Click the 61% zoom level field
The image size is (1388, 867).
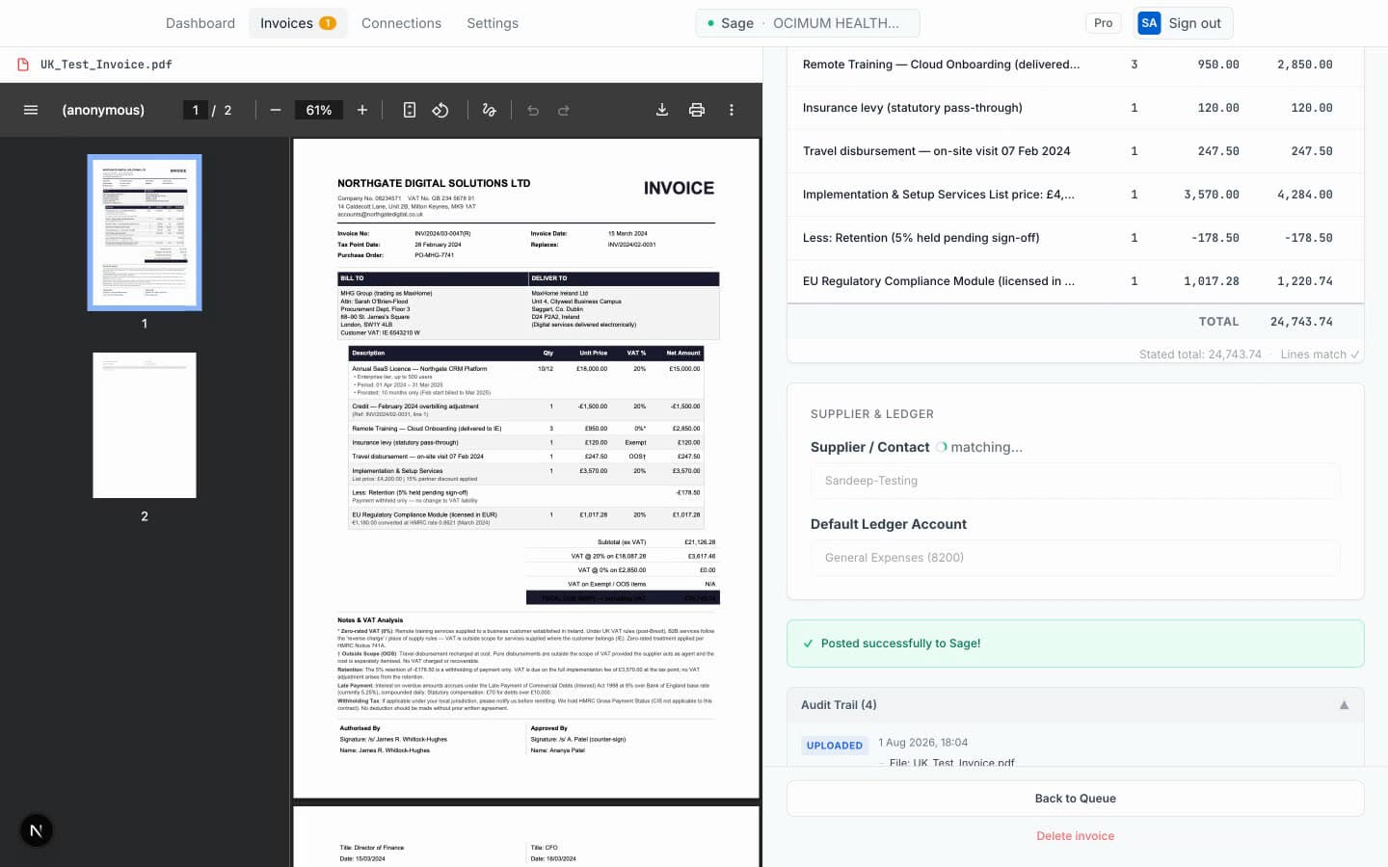pos(319,110)
